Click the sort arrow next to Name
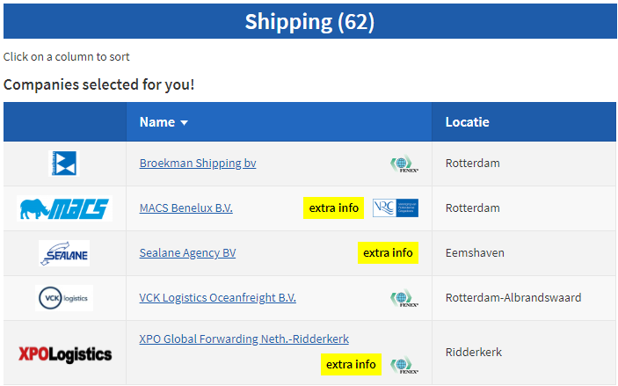Image resolution: width=618 pixels, height=386 pixels. click(x=184, y=123)
